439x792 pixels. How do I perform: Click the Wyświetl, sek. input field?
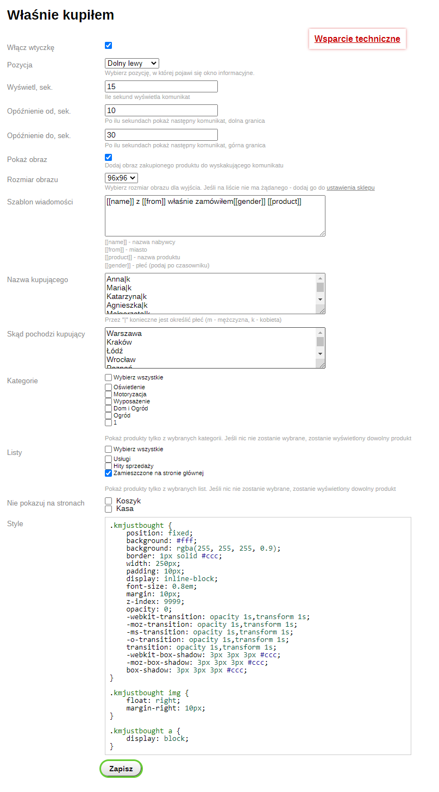161,86
